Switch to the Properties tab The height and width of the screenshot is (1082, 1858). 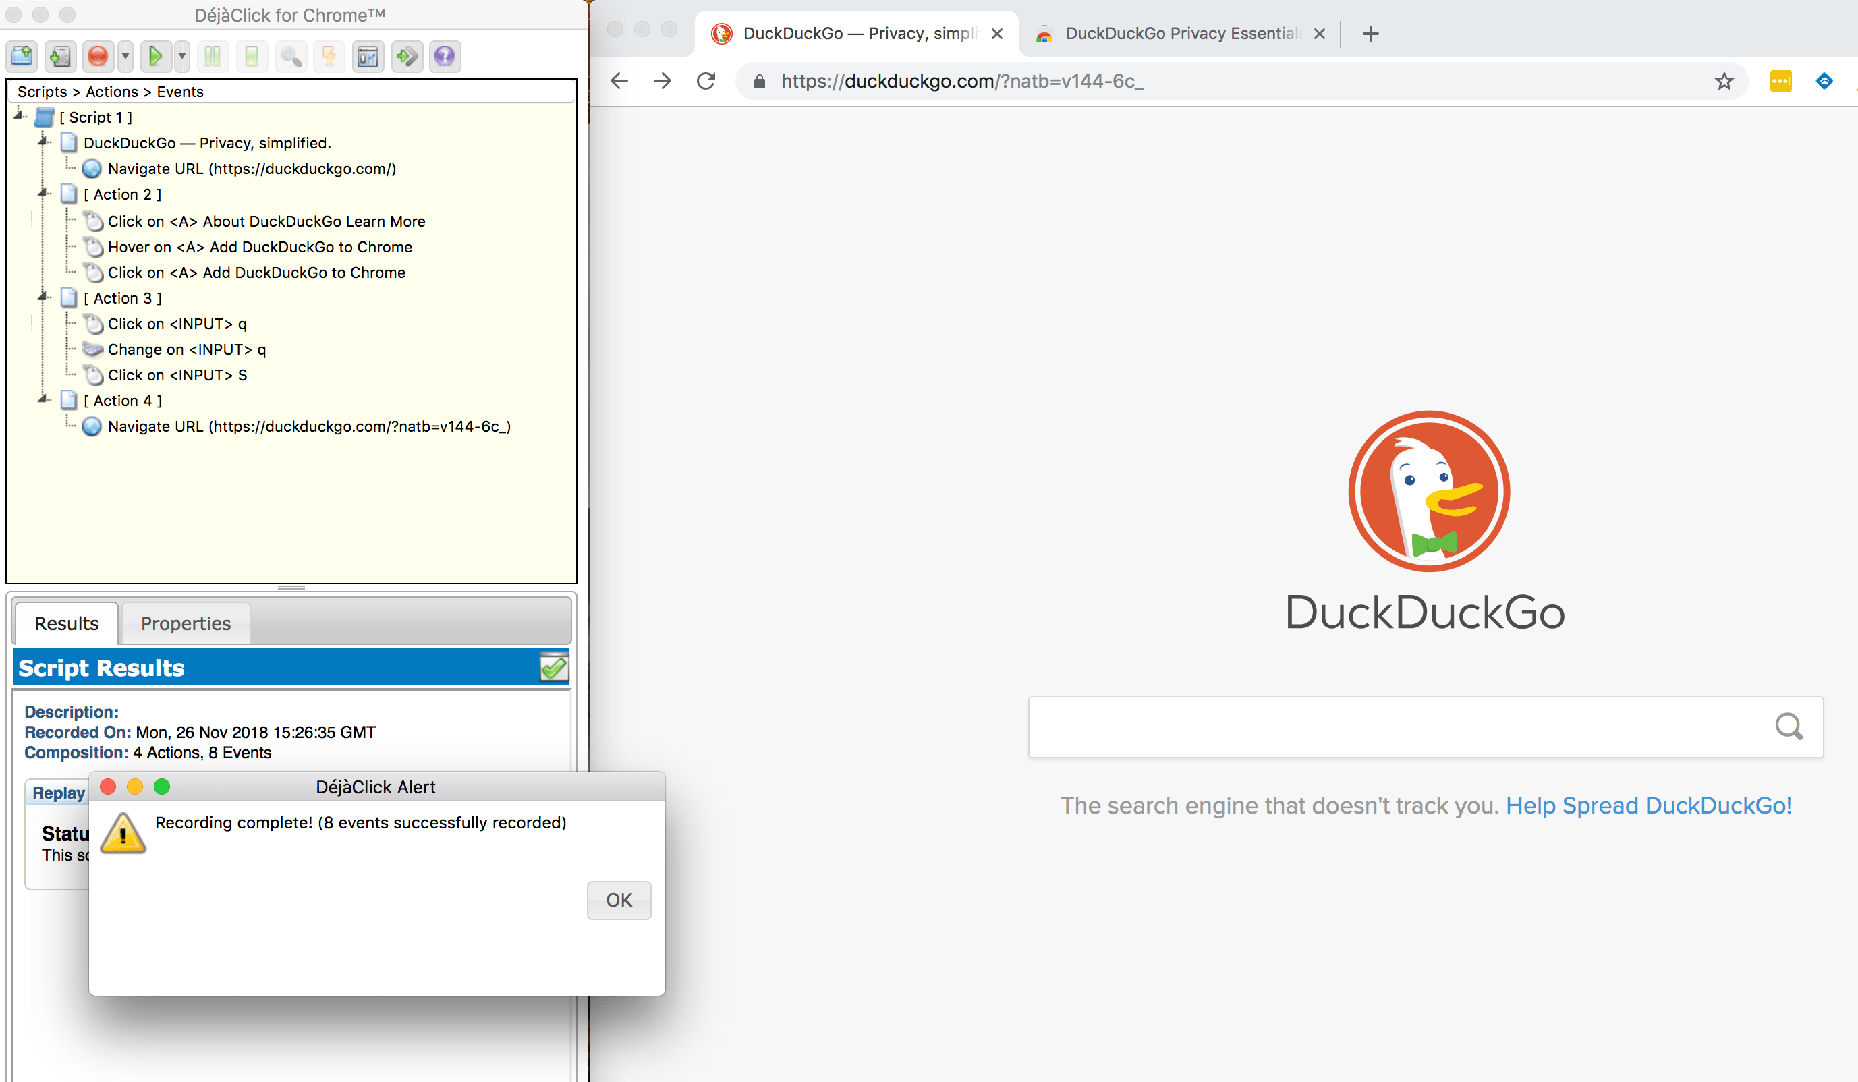(185, 623)
